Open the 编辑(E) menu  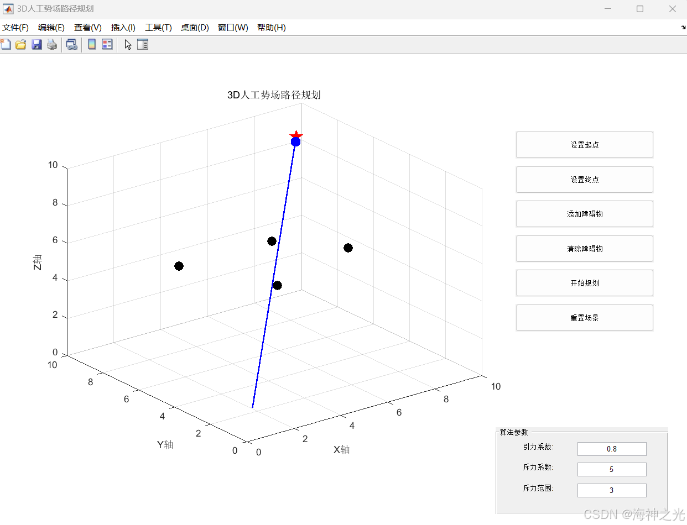(x=51, y=28)
